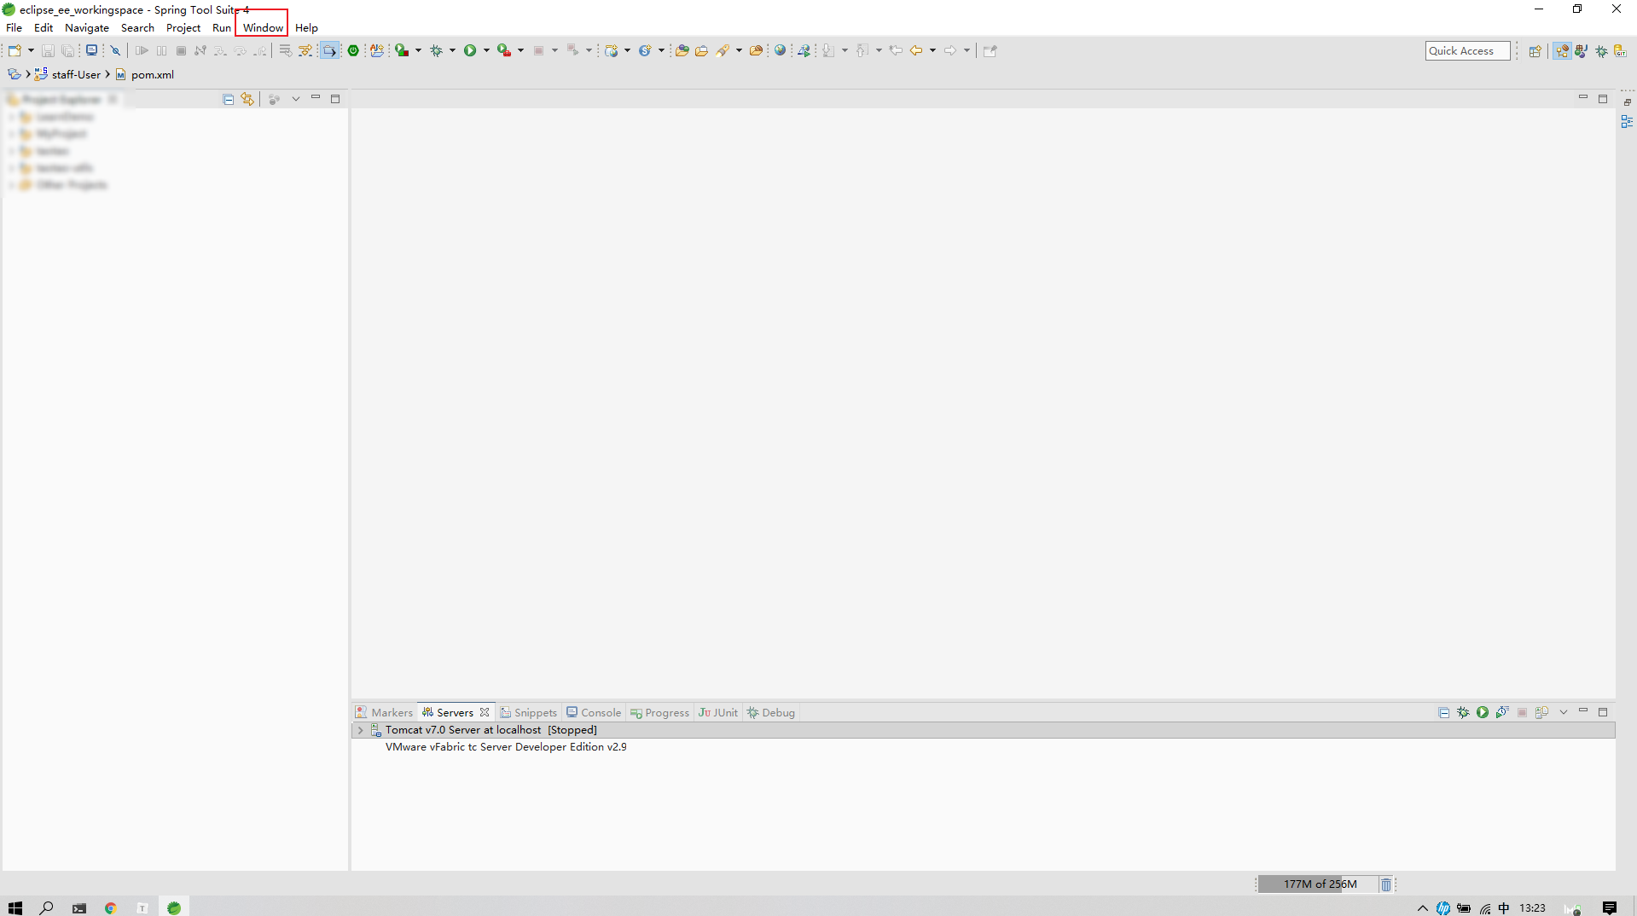Open Servers view menu chevron
Image resolution: width=1637 pixels, height=916 pixels.
coord(1564,712)
